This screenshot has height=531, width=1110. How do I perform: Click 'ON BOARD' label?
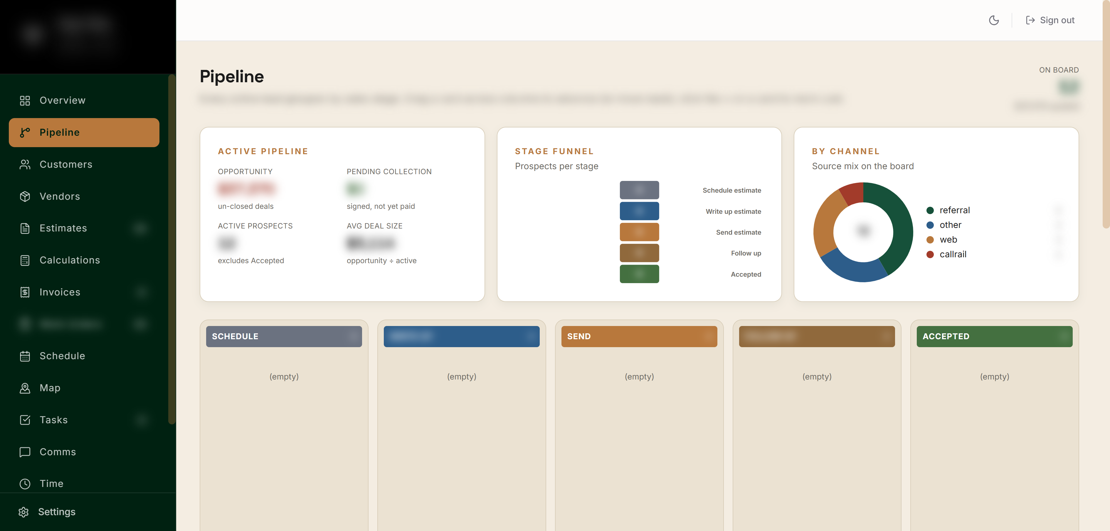(x=1059, y=70)
